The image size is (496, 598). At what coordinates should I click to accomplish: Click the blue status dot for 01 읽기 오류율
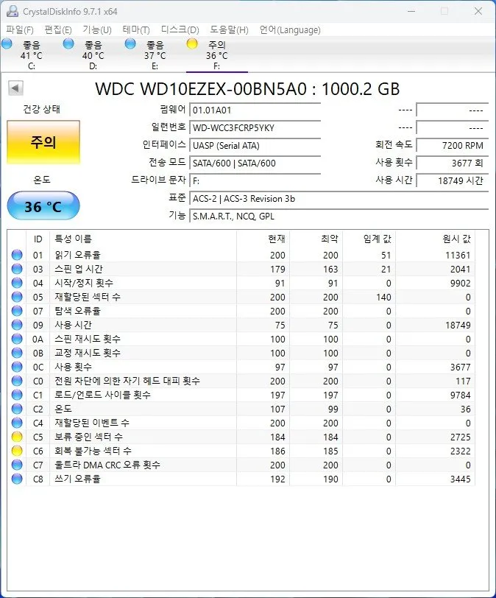point(17,255)
